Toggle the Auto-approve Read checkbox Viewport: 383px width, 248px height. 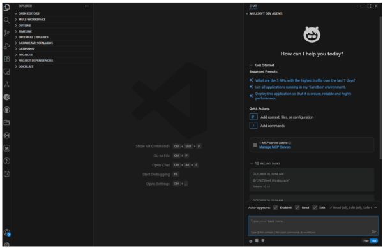click(x=297, y=208)
